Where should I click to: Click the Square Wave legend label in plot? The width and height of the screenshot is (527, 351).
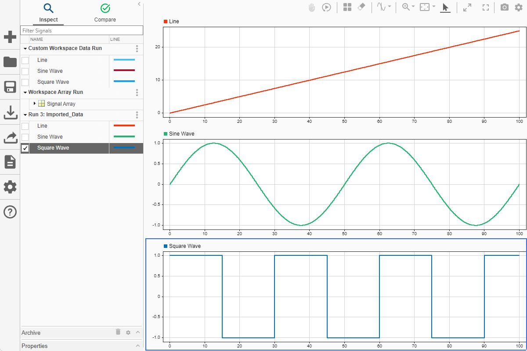click(185, 246)
